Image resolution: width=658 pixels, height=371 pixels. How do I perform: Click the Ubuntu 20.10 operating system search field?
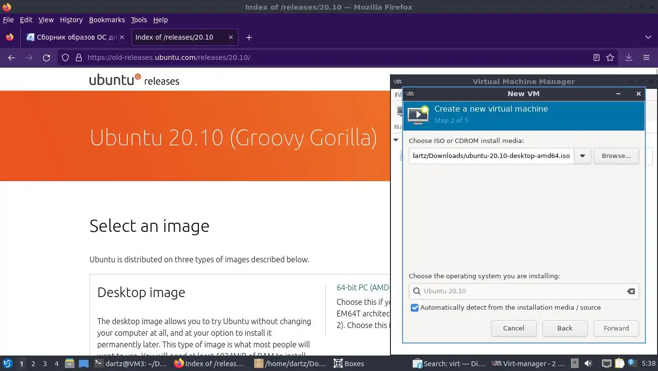(x=523, y=291)
